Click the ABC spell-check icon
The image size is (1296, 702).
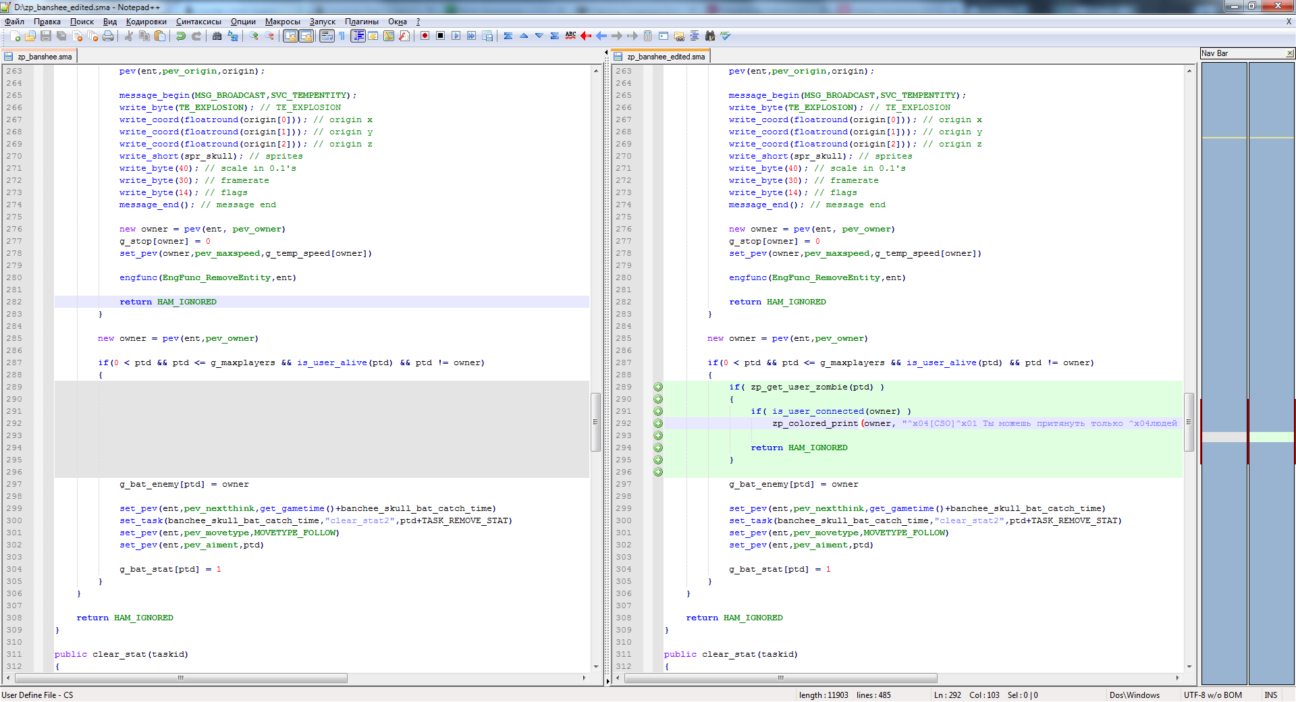pos(570,36)
